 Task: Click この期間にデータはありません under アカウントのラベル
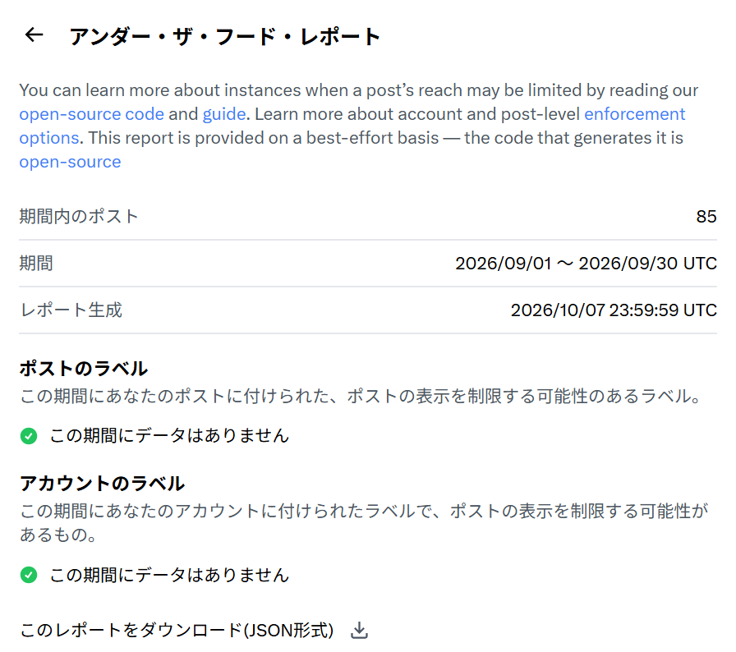[169, 575]
